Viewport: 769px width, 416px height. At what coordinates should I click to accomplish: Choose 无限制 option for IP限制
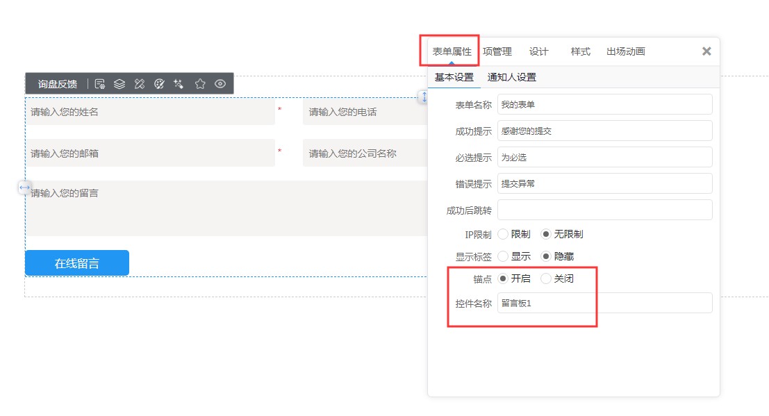click(x=546, y=235)
